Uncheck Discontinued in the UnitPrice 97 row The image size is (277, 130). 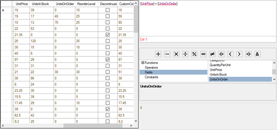(x=107, y=60)
